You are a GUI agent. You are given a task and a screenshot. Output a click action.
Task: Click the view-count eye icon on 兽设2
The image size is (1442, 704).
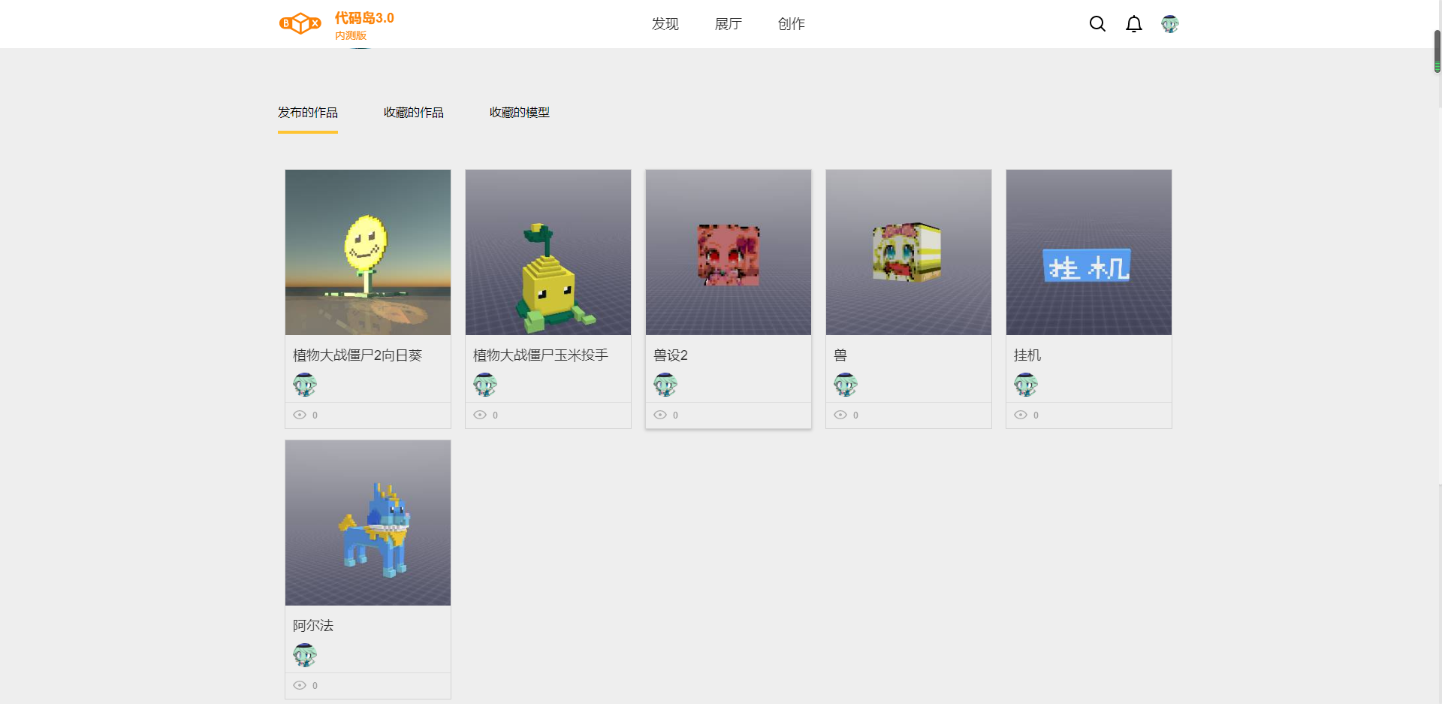coord(660,415)
